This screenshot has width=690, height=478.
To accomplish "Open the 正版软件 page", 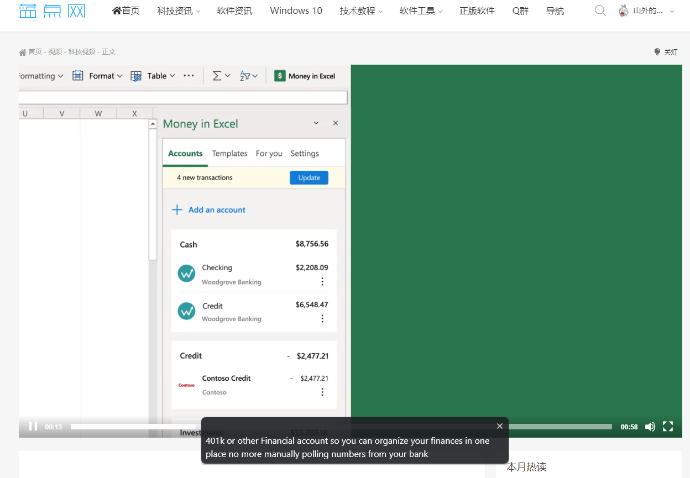I will (477, 11).
